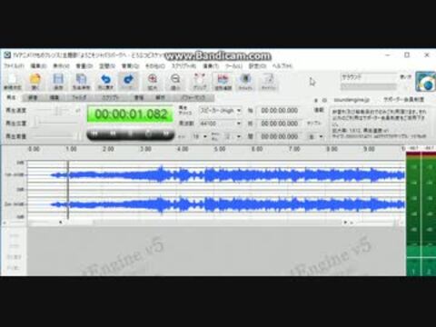
Task: Click the blue Undo arrow icon
Action: pos(105,81)
